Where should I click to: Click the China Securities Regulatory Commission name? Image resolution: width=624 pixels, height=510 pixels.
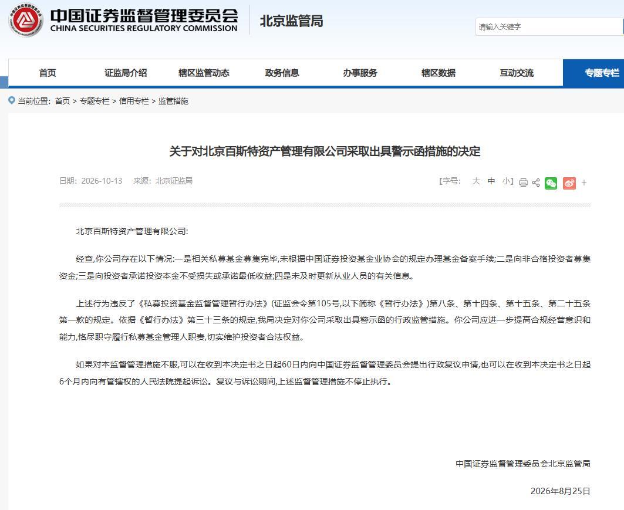coord(144,20)
